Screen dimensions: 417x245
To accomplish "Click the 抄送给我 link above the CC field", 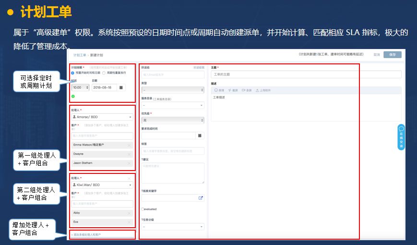I will point(199,68).
